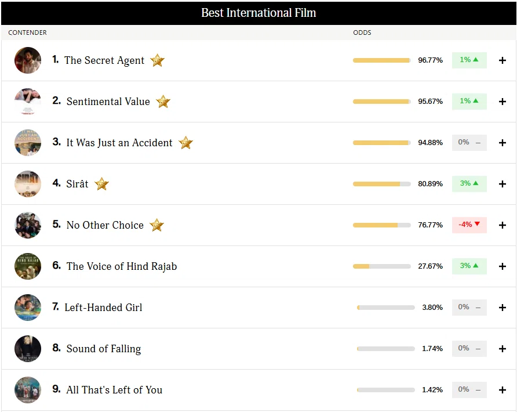Click the plus icon on Sound of Falling row

(502, 349)
